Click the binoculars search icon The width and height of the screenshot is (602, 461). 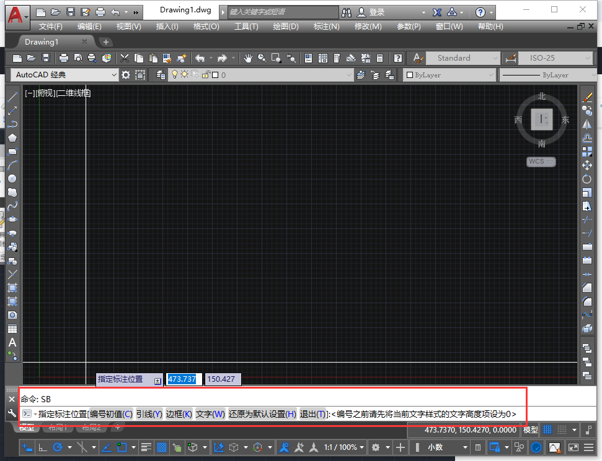tap(347, 12)
